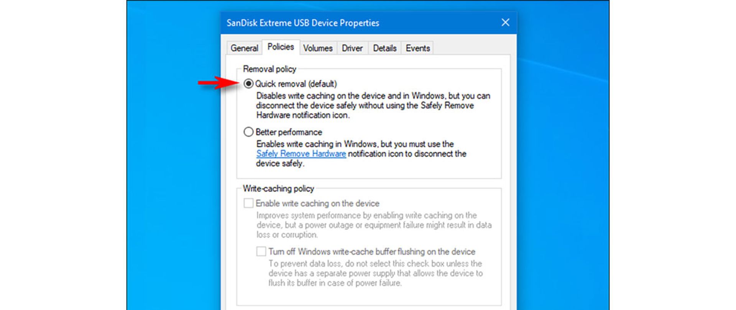This screenshot has height=310, width=736.
Task: Select the Quick removal radio button
Action: pos(248,83)
